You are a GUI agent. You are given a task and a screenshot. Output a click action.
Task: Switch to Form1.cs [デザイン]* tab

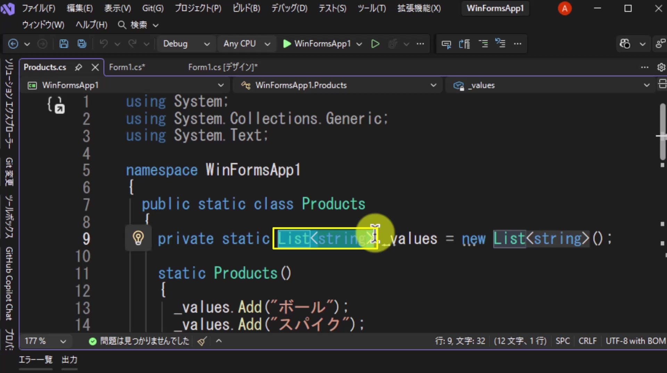pyautogui.click(x=223, y=67)
